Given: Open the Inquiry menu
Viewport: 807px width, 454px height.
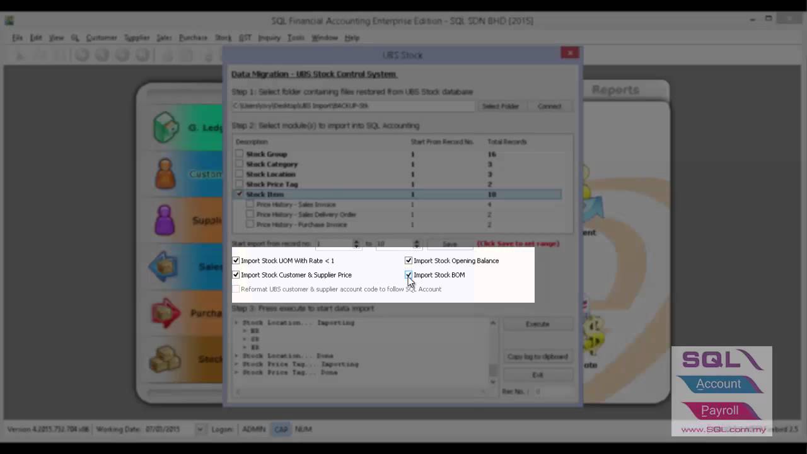Looking at the screenshot, I should (x=269, y=38).
